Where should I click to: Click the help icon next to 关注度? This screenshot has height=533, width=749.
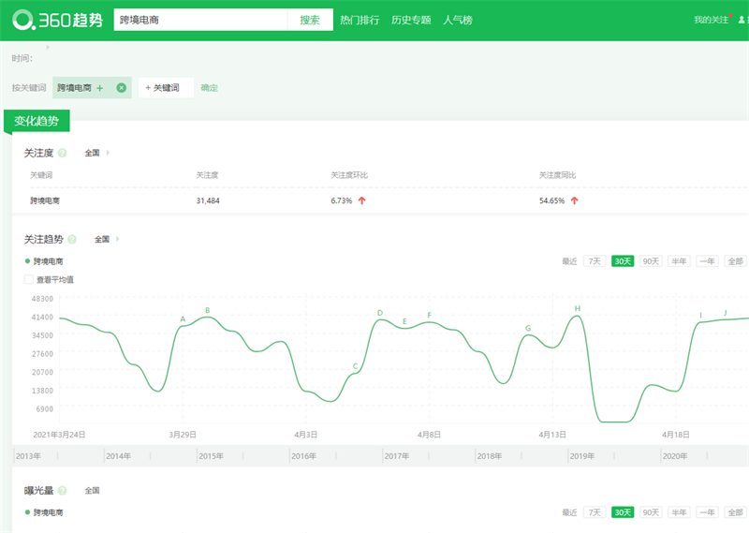[x=62, y=153]
